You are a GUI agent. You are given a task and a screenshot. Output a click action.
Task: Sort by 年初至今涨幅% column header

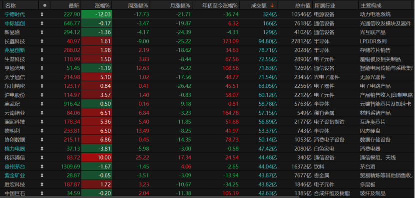click(220, 5)
